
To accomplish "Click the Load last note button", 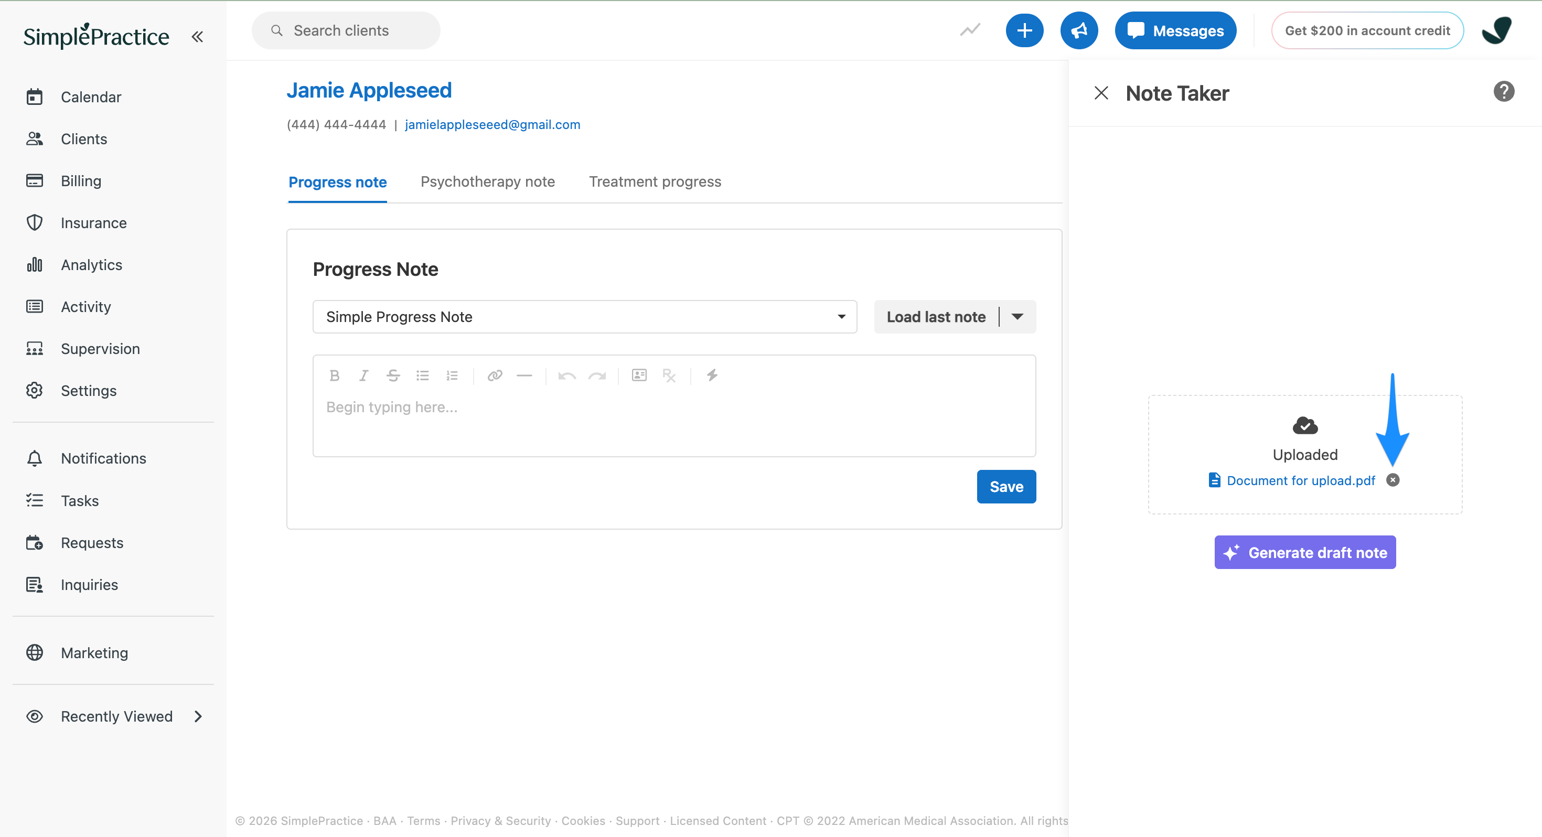I will click(x=936, y=317).
